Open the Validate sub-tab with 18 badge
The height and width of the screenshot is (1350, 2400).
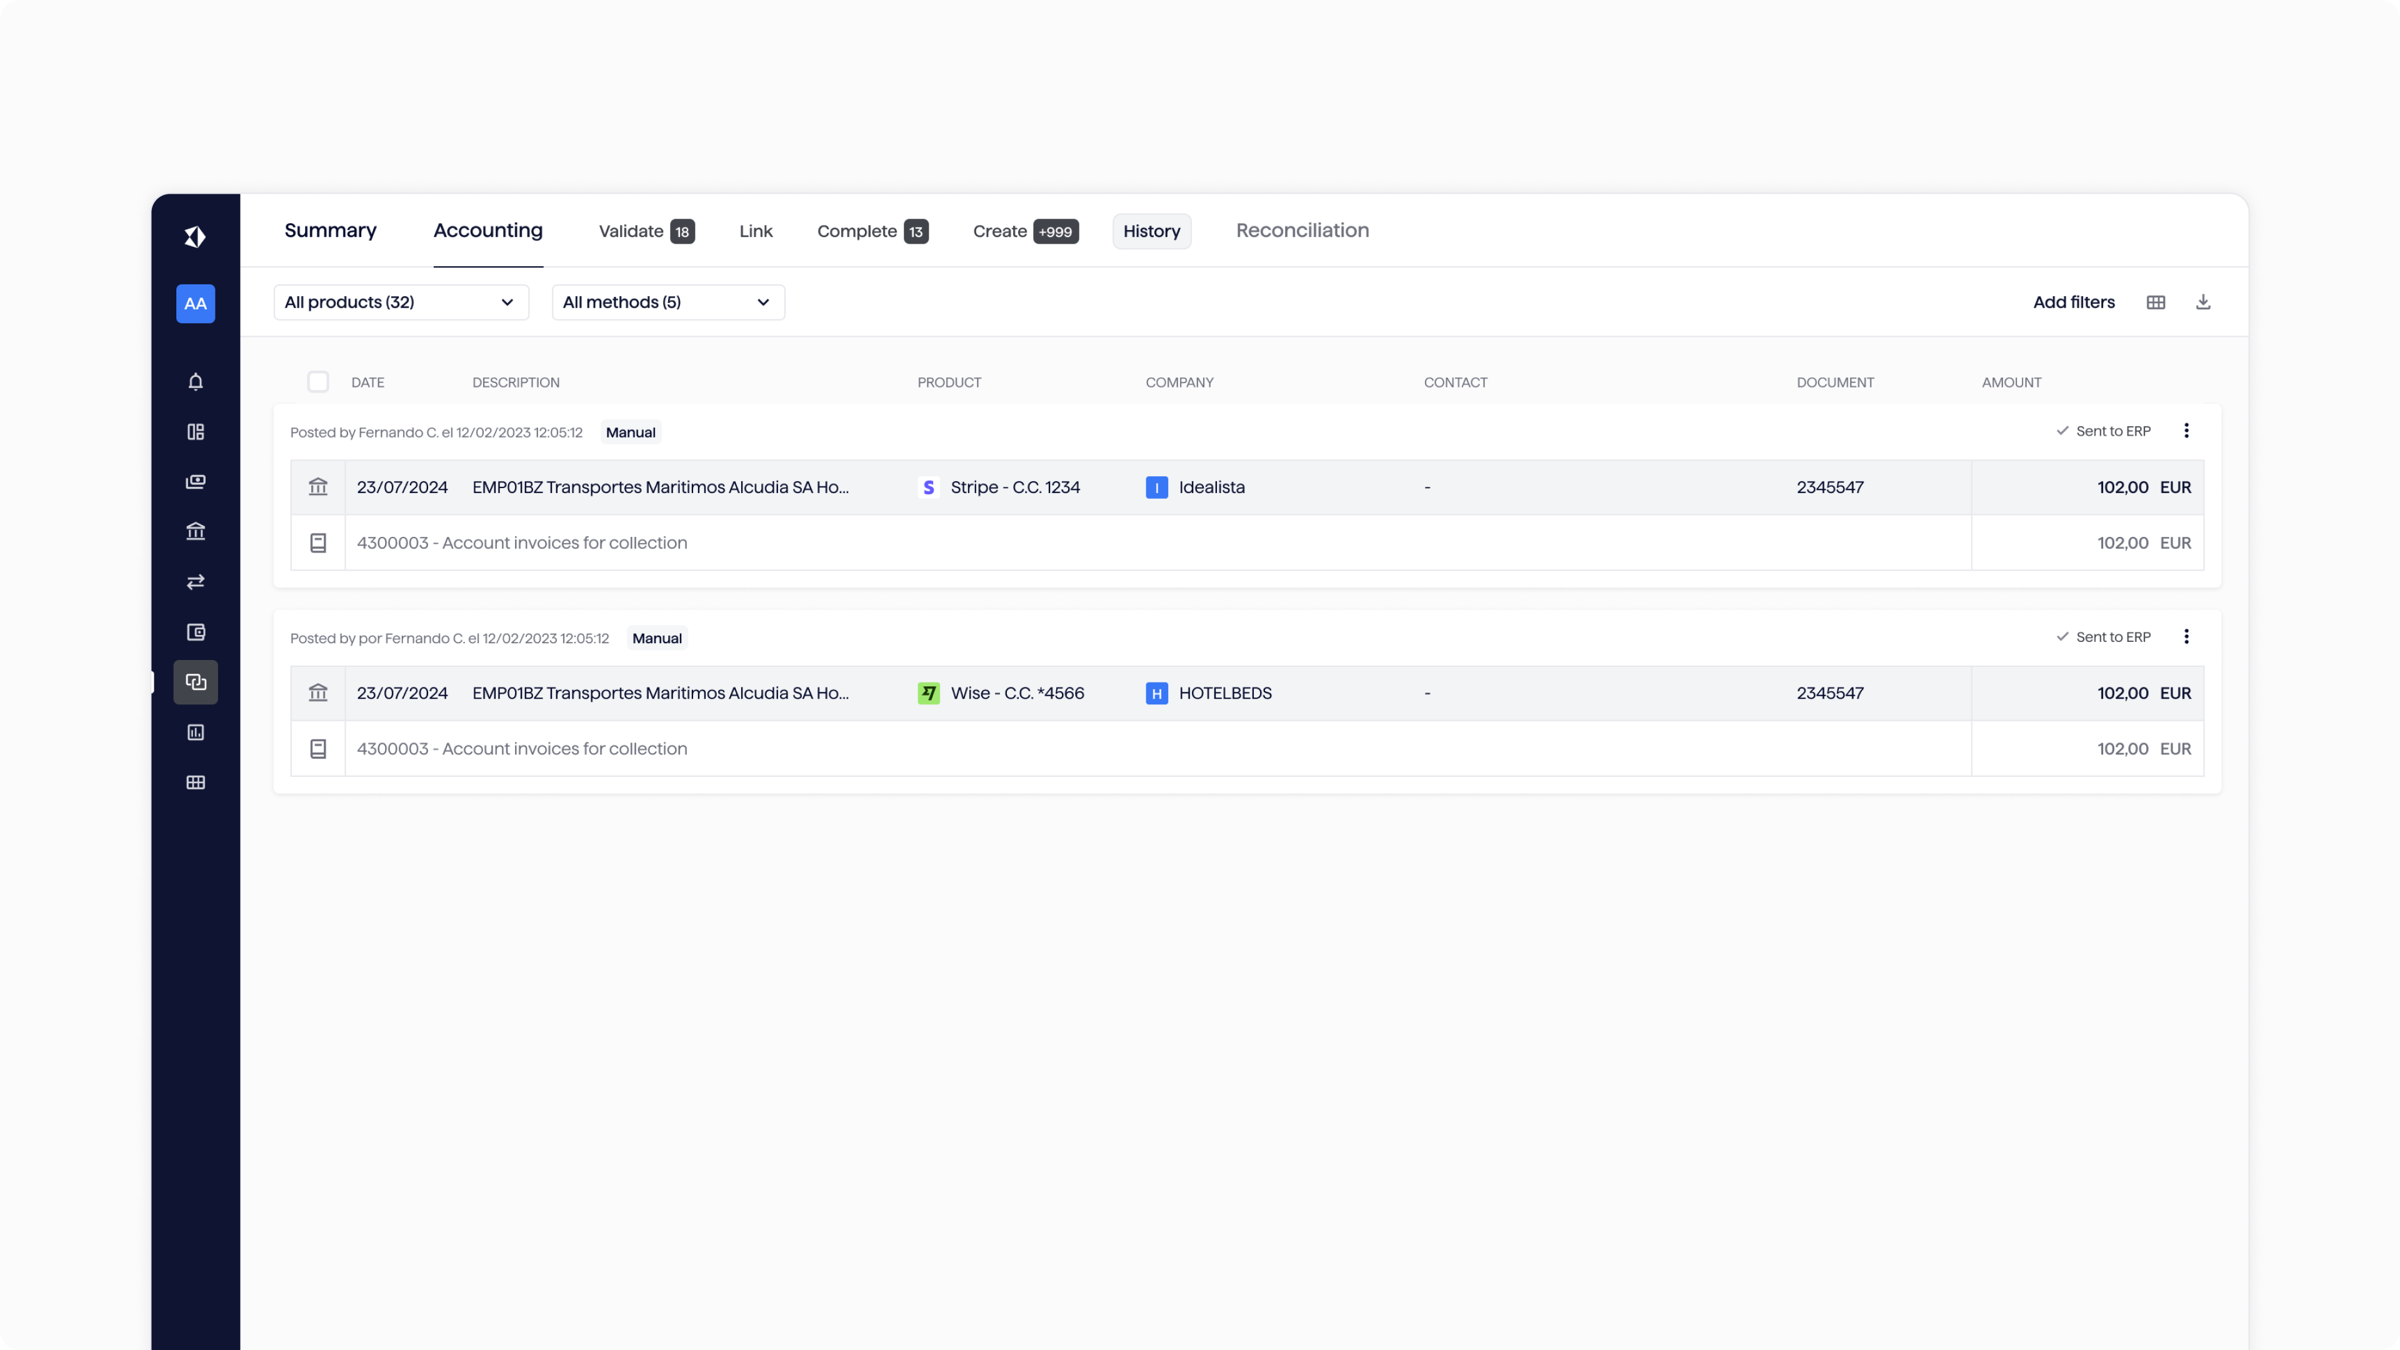pos(646,231)
